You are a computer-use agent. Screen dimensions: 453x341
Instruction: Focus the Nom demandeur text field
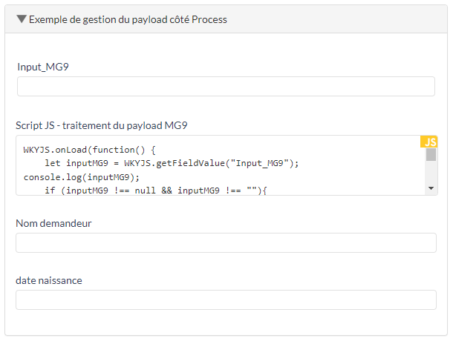click(226, 243)
